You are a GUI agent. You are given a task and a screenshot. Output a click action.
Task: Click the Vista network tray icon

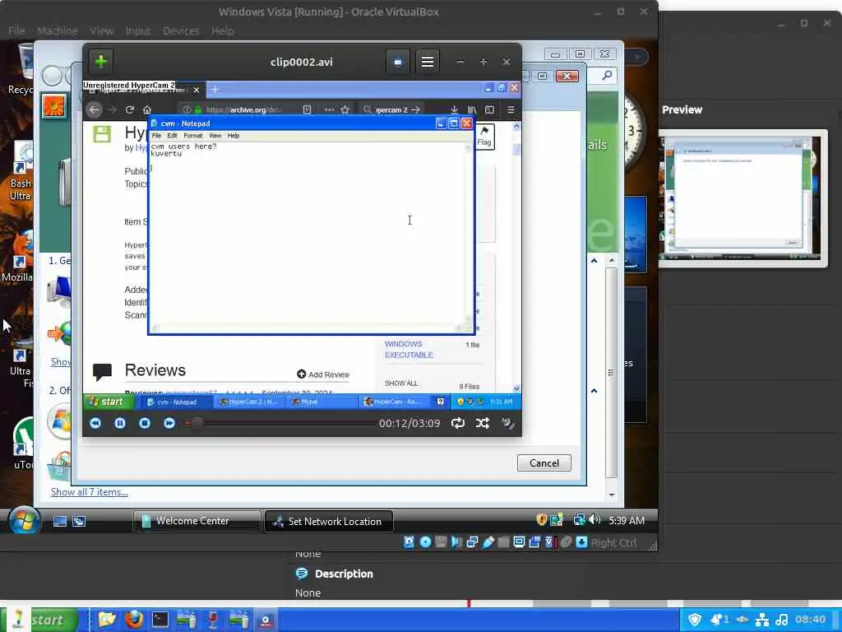click(x=579, y=520)
